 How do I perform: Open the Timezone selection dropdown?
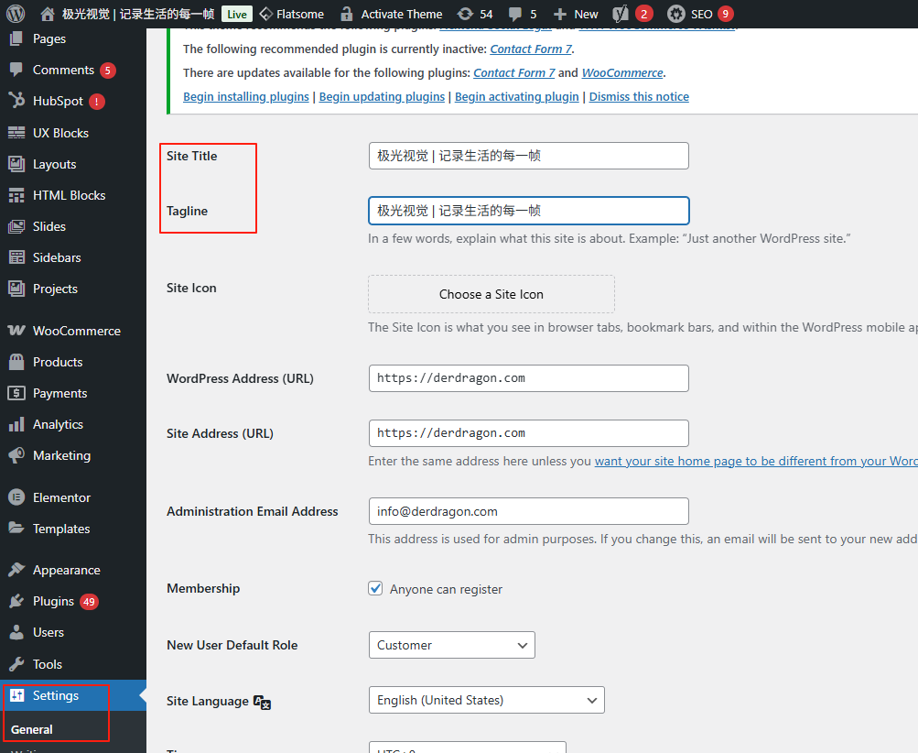pyautogui.click(x=467, y=749)
